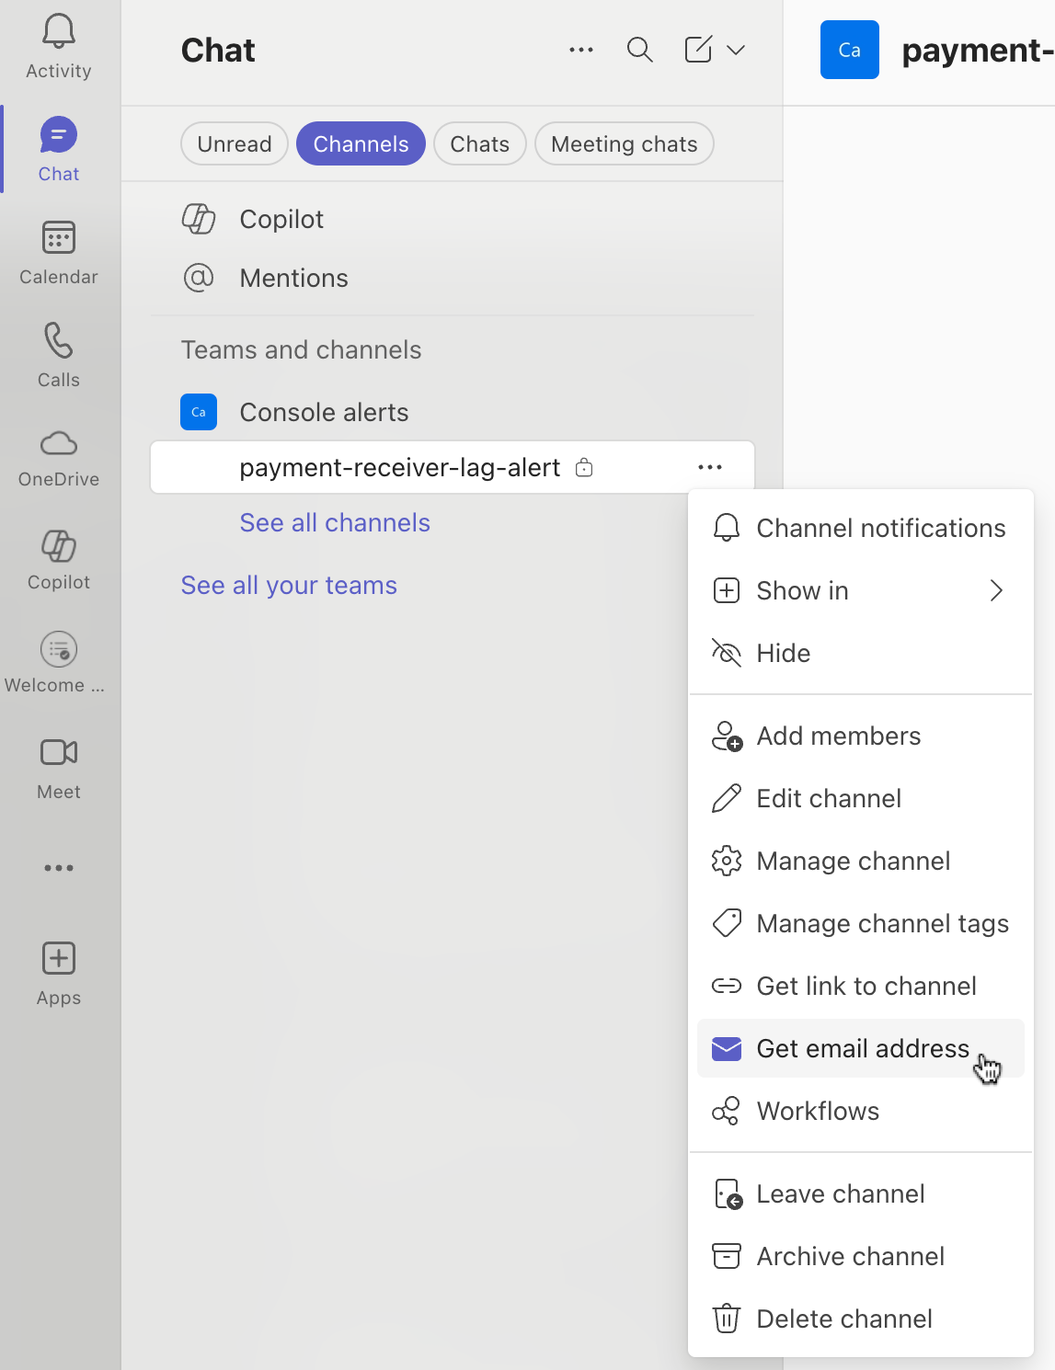Filter by Unread
Image resolution: width=1055 pixels, height=1370 pixels.
(235, 143)
